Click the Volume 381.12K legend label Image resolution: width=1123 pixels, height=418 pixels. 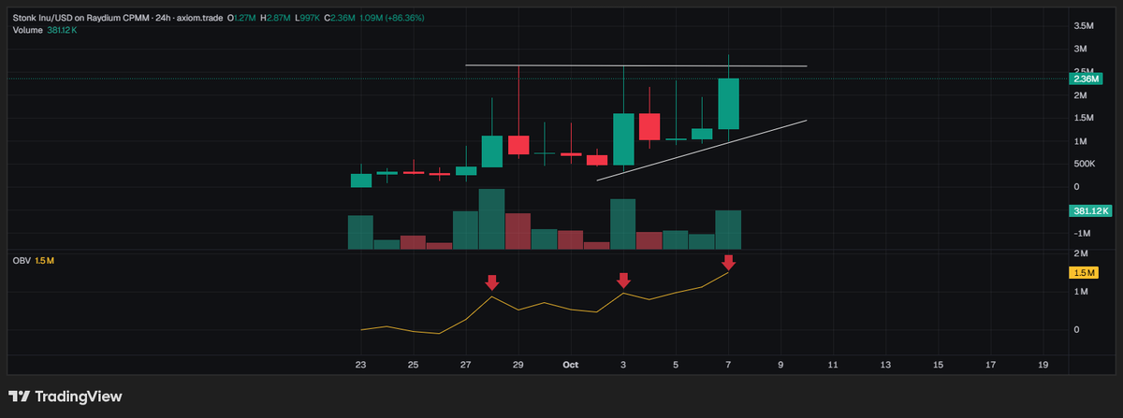point(45,30)
